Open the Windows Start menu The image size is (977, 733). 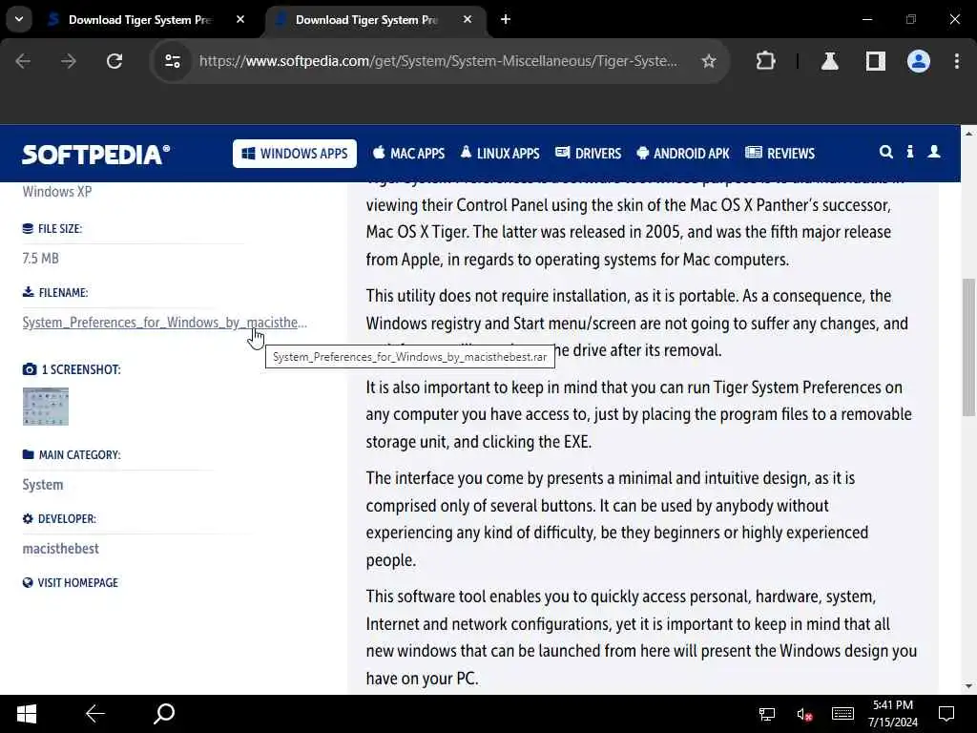pyautogui.click(x=26, y=714)
